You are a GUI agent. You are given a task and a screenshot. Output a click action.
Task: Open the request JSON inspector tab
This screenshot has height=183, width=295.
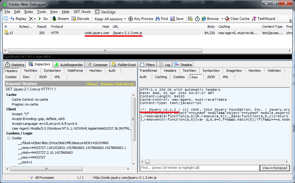43,77
